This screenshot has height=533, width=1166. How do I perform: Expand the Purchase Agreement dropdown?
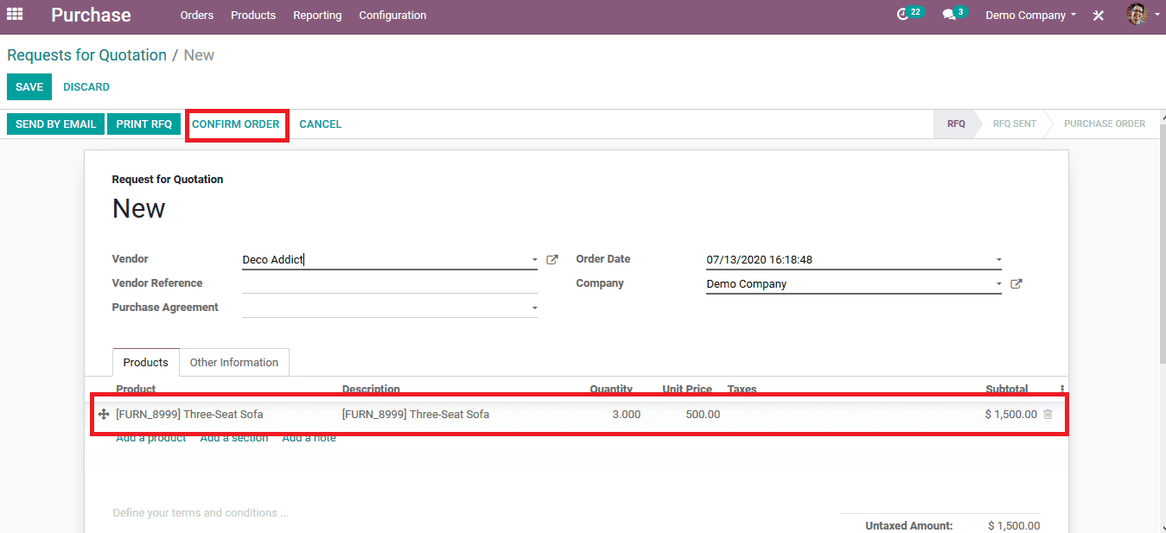534,308
